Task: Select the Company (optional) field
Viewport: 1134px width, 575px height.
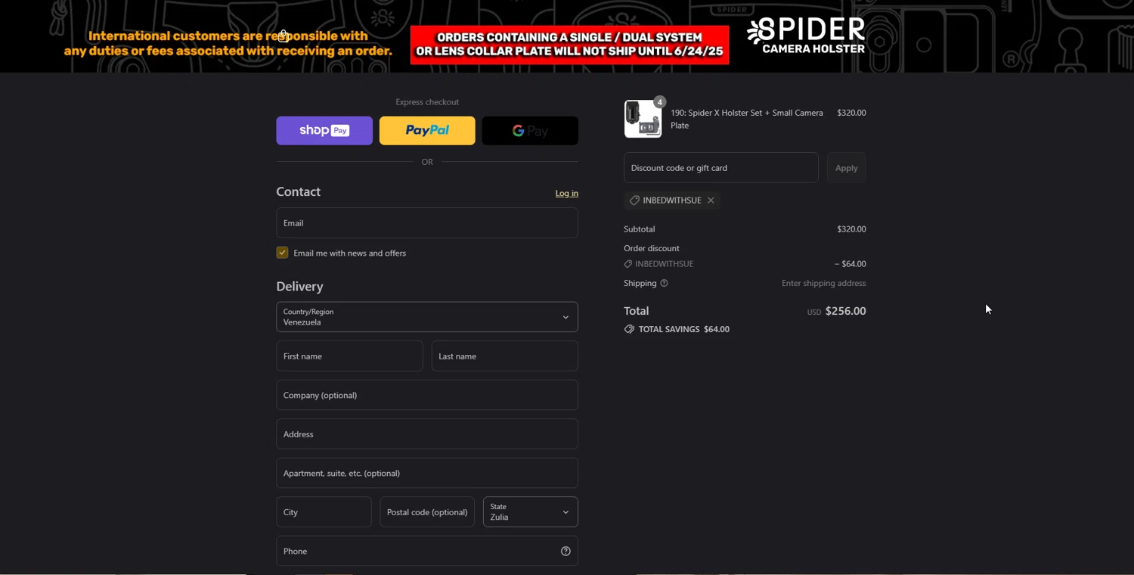Action: tap(427, 395)
